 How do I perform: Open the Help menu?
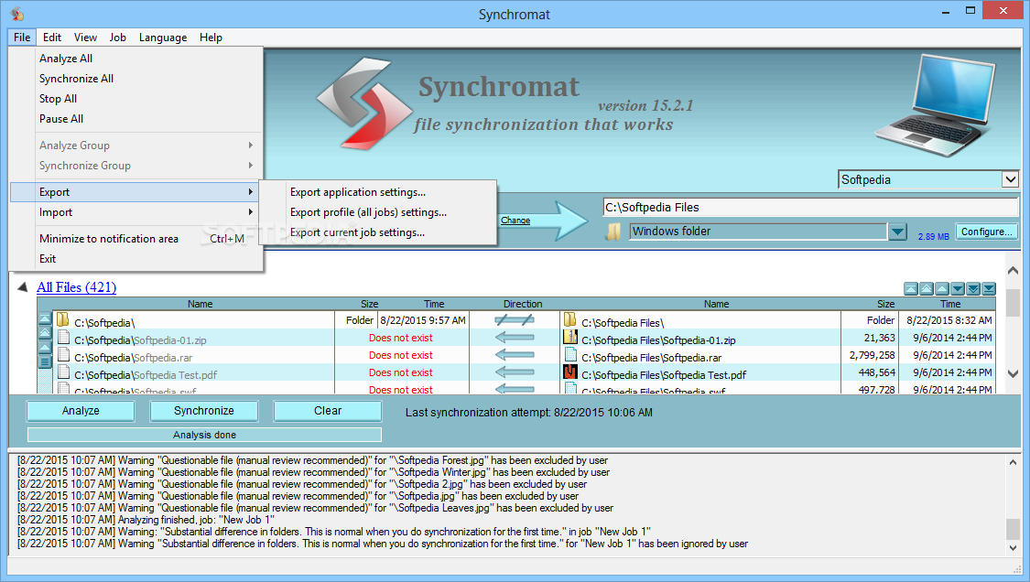(x=211, y=38)
